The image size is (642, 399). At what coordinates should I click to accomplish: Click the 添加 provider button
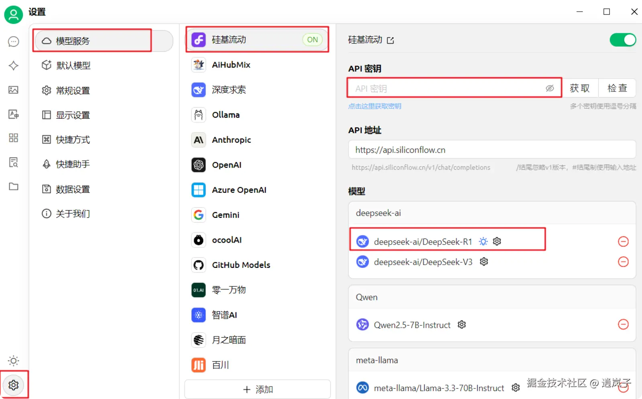(257, 389)
